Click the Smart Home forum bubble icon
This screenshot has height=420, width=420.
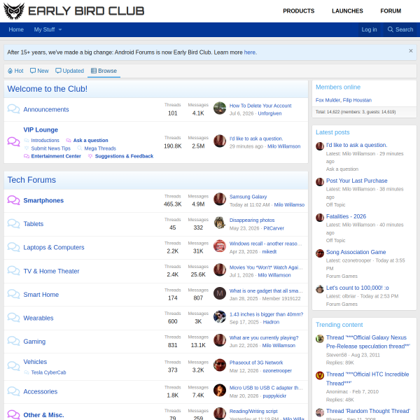pos(13,294)
